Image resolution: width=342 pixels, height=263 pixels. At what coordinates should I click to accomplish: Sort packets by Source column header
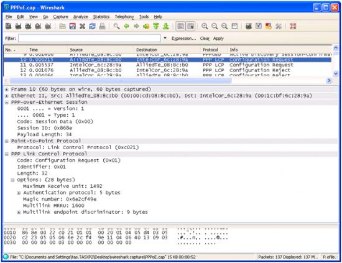pyautogui.click(x=101, y=50)
